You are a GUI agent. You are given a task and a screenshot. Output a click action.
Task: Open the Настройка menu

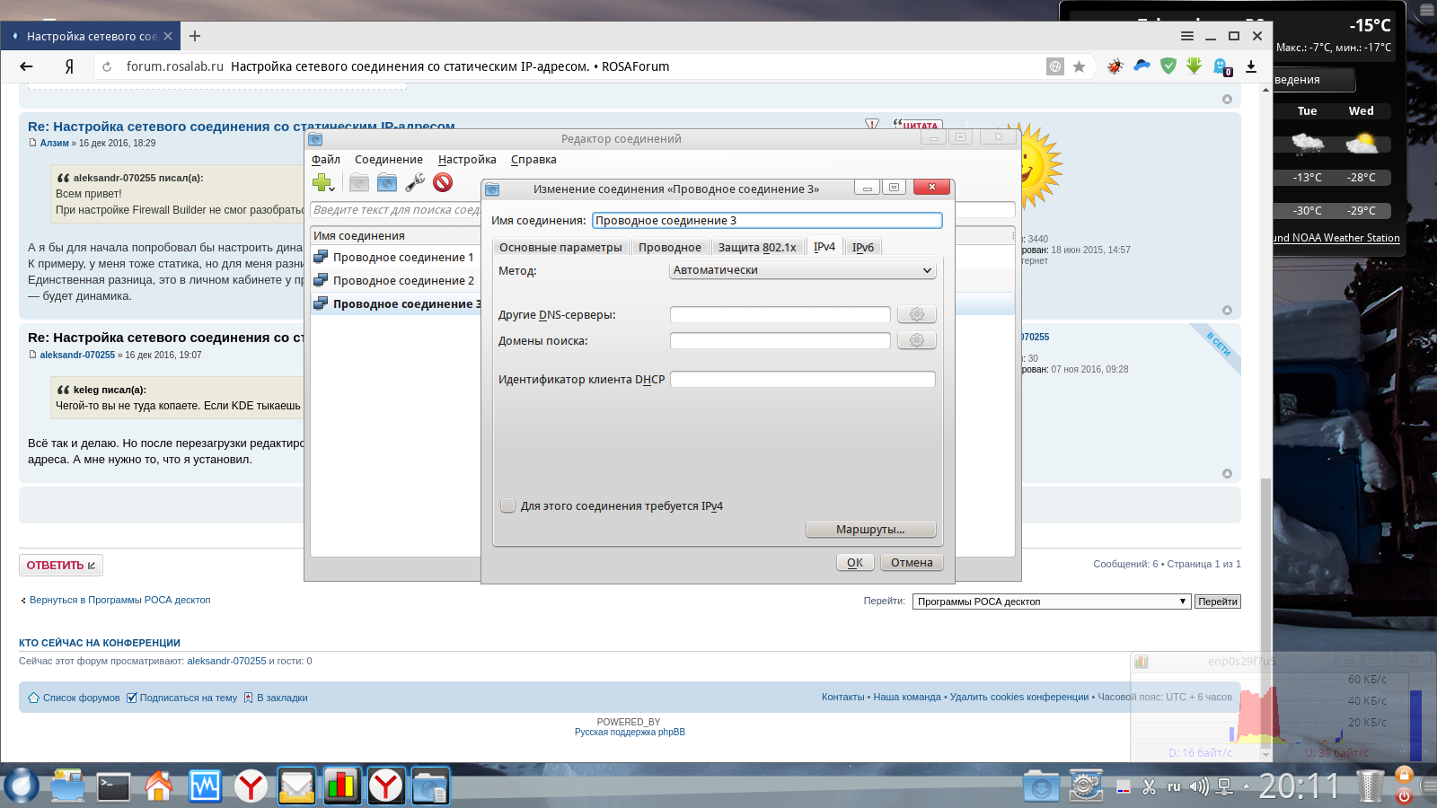[467, 160]
